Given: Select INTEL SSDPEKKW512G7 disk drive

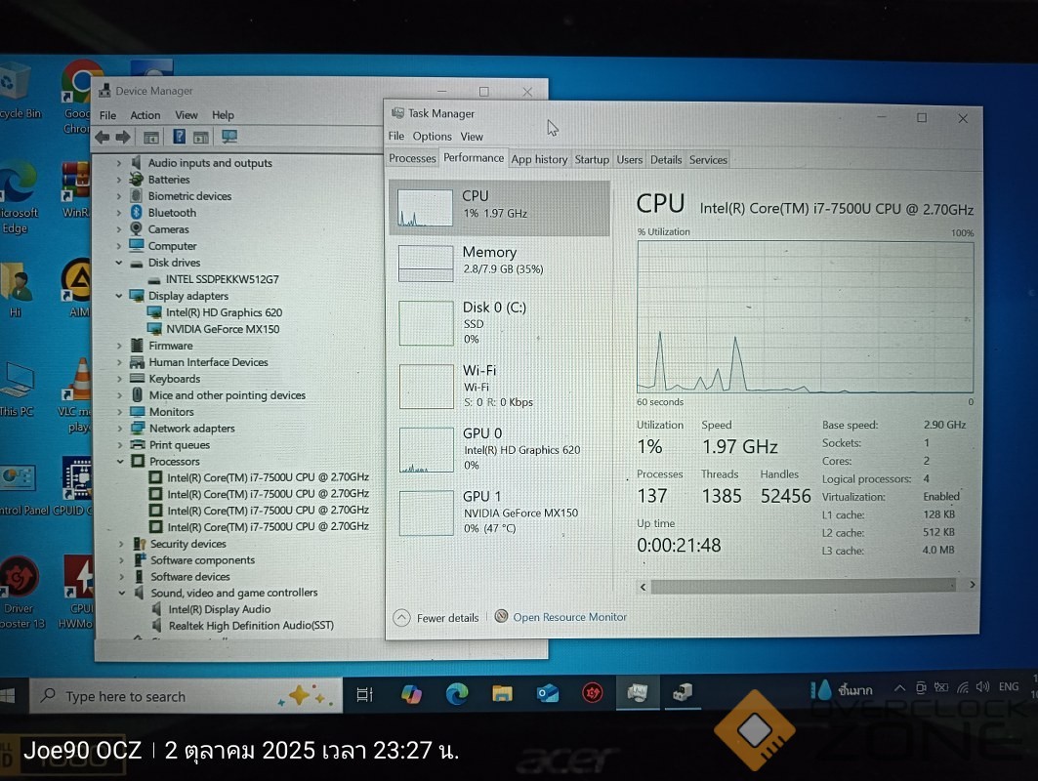Looking at the screenshot, I should point(223,279).
